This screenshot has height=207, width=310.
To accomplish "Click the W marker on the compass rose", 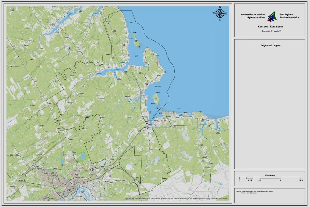I will pyautogui.click(x=214, y=13).
